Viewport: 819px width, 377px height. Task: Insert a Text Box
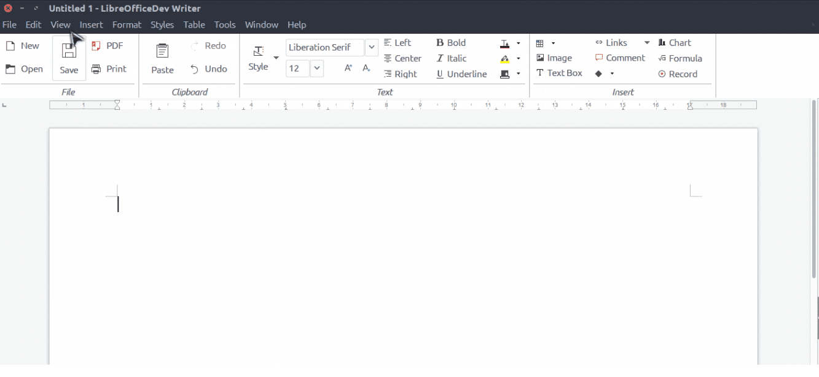point(559,73)
